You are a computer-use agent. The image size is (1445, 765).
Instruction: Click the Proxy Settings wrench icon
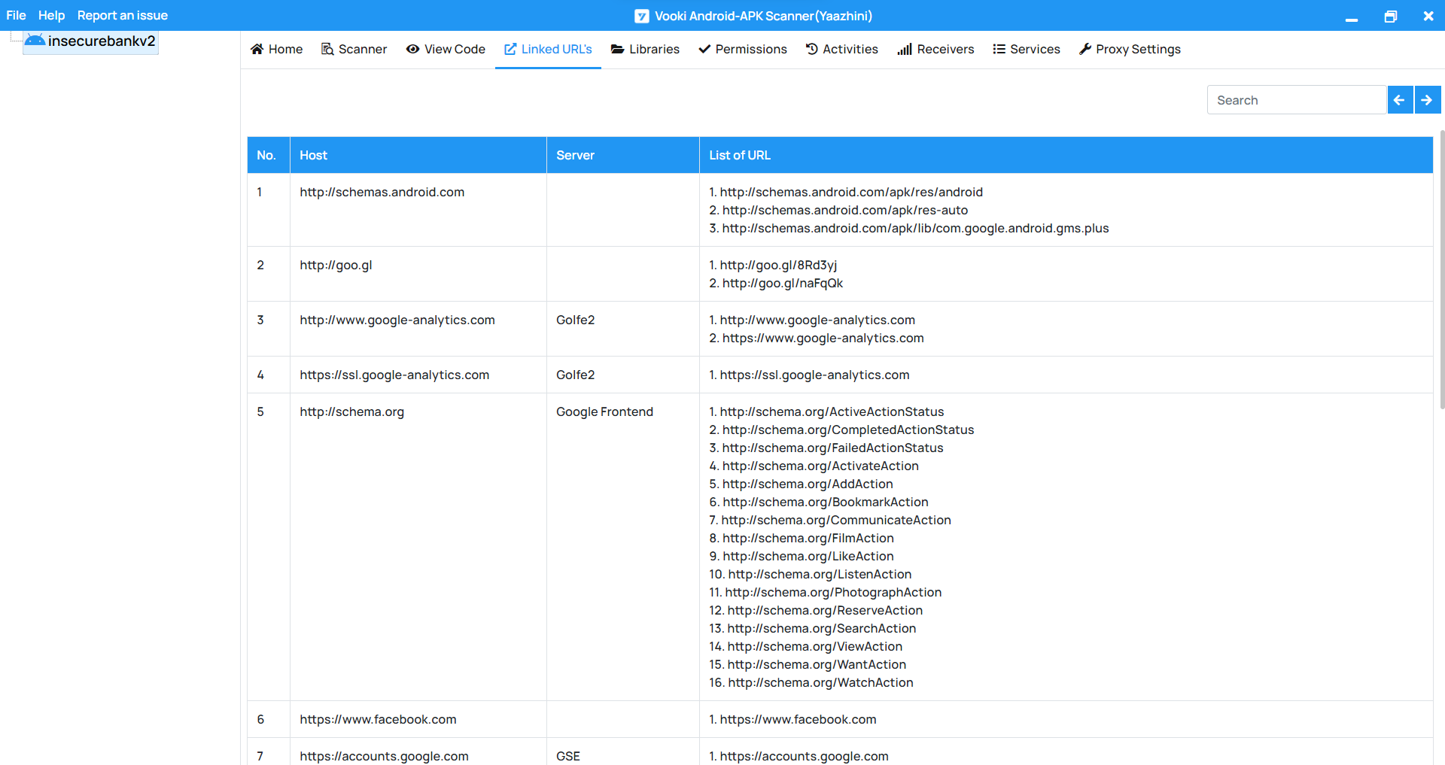point(1085,49)
